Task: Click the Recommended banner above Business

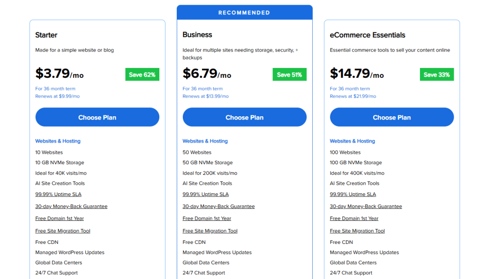Action: [x=244, y=13]
